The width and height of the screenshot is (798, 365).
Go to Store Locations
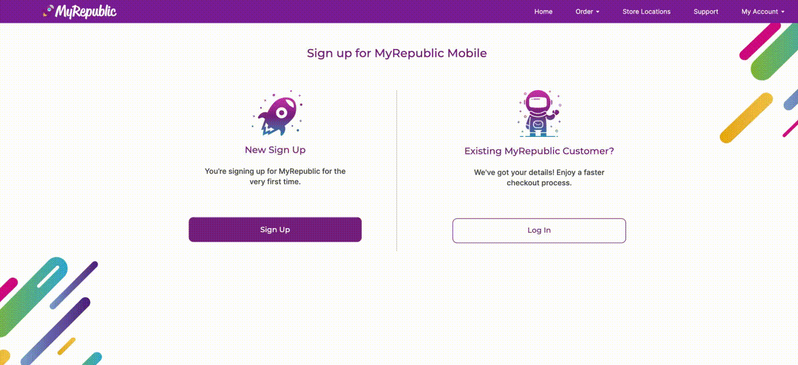tap(646, 11)
